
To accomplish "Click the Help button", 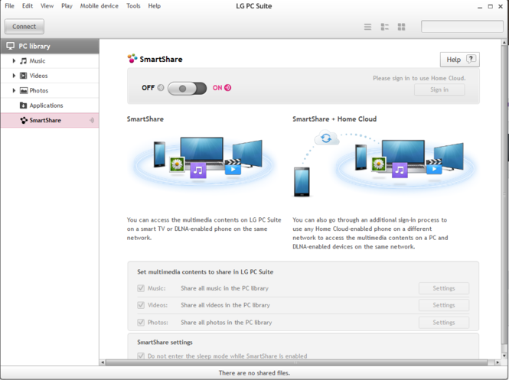I will pyautogui.click(x=460, y=60).
